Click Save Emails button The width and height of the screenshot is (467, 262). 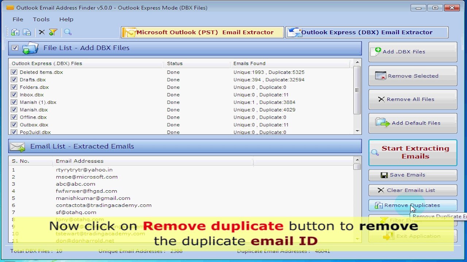413,175
